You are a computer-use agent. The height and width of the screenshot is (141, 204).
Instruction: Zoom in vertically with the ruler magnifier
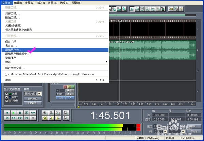66,113
